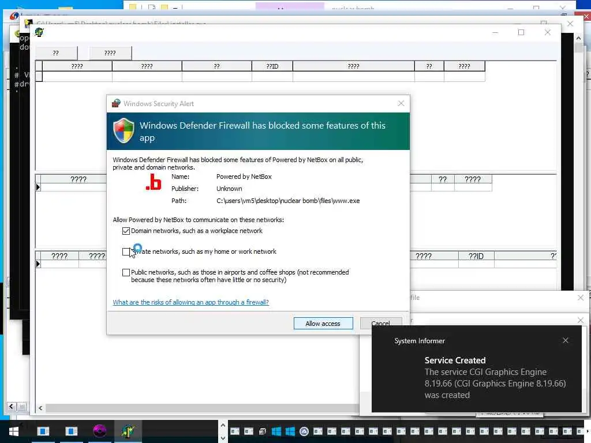
Task: Click the 'System Informer' notification title
Action: tap(420, 340)
